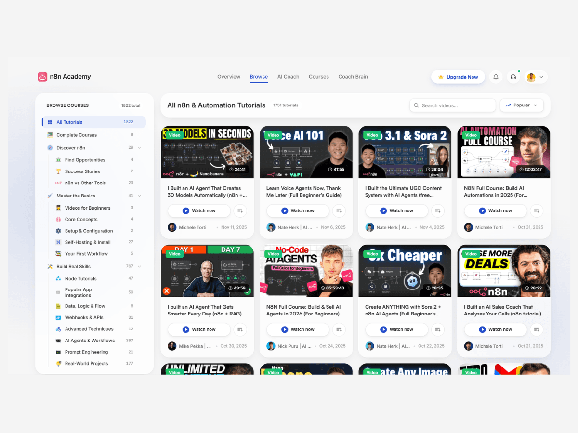Screen dimensions: 578x433
Task: Open headset support icon
Action: tap(513, 77)
